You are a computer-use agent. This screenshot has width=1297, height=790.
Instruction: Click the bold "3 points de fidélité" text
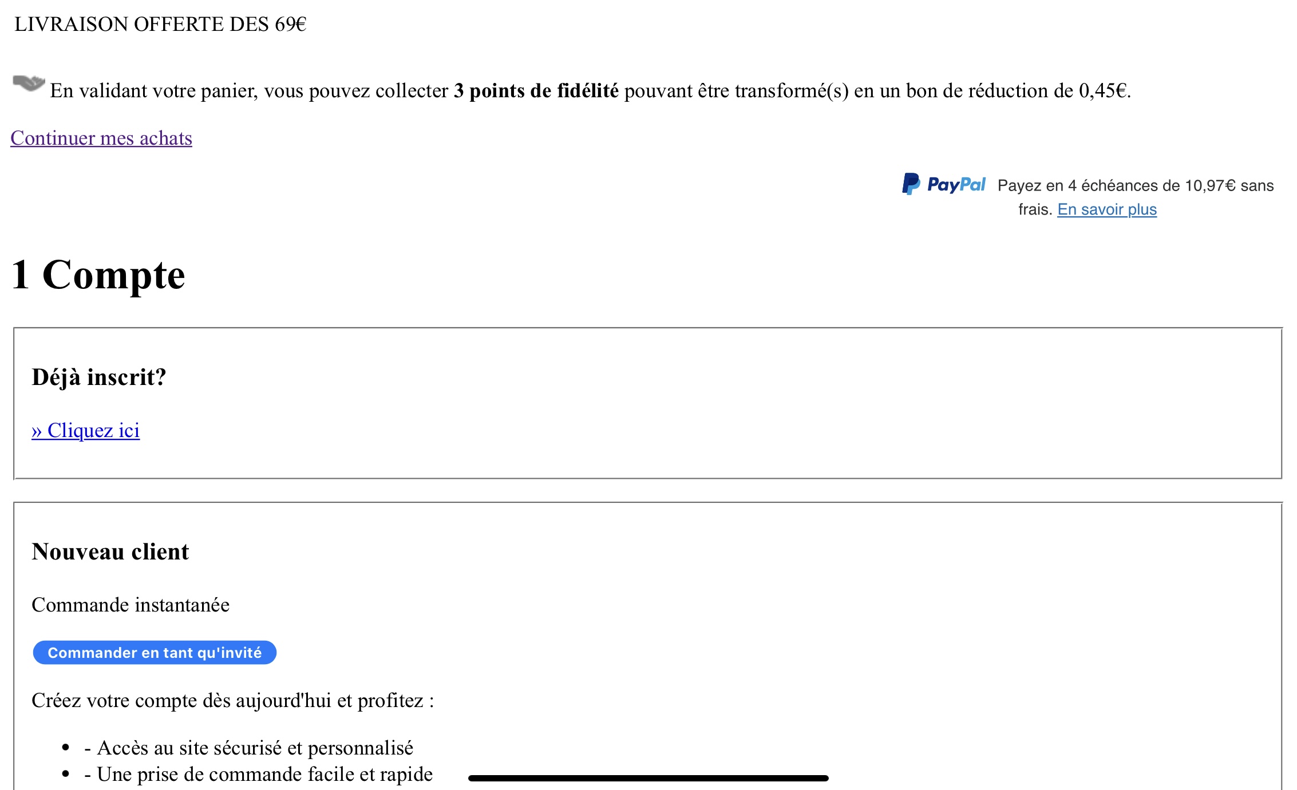[x=536, y=91]
